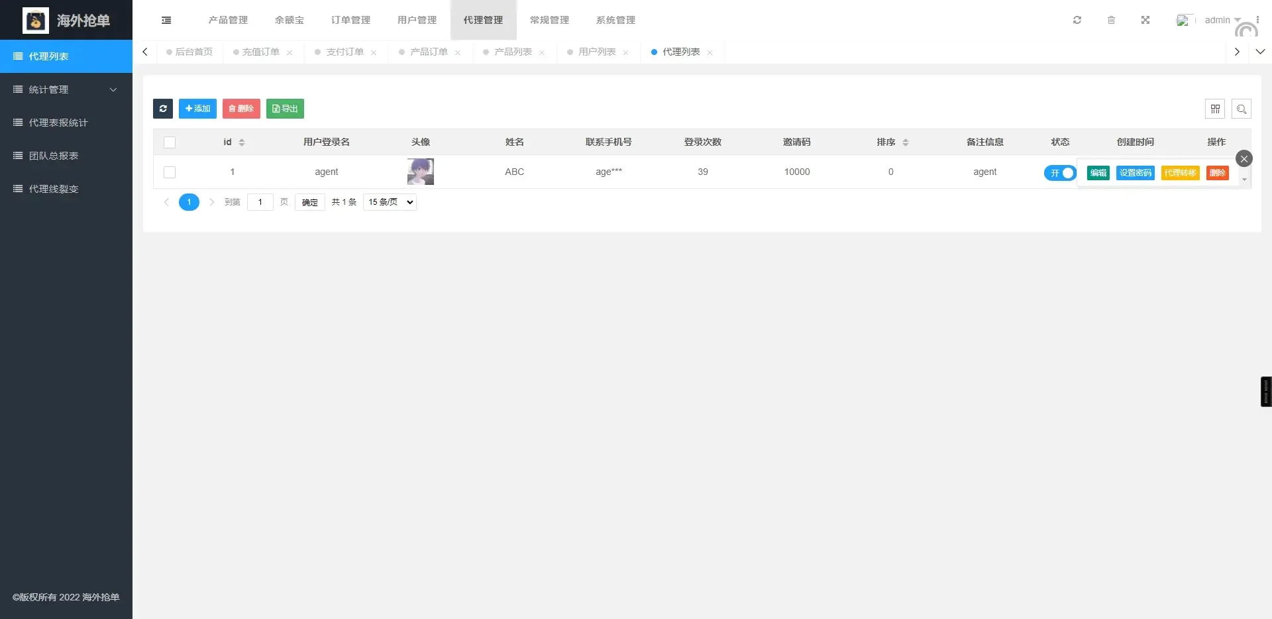
Task: Click the agent avatar thumbnail
Action: (x=420, y=172)
